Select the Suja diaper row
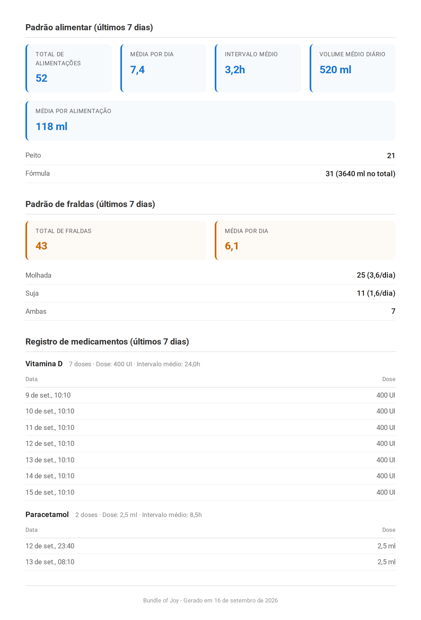This screenshot has width=421, height=620. coord(210,294)
